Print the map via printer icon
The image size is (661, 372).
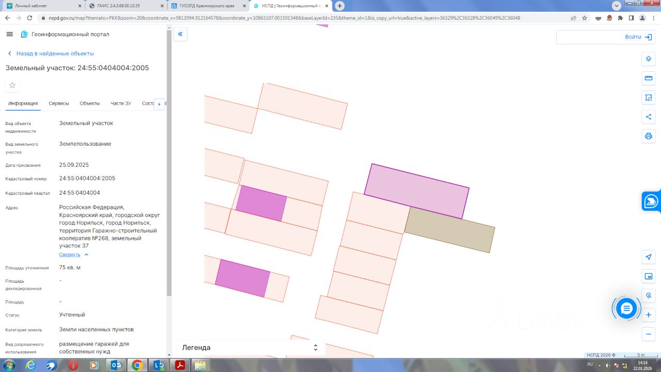649,136
